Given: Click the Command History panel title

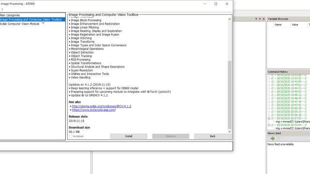Looking at the screenshot, I should click(278, 72).
